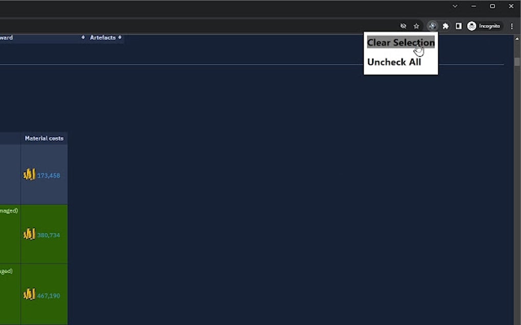This screenshot has height=325, width=521.
Task: Follow the 173,458 material costs link
Action: click(49, 175)
